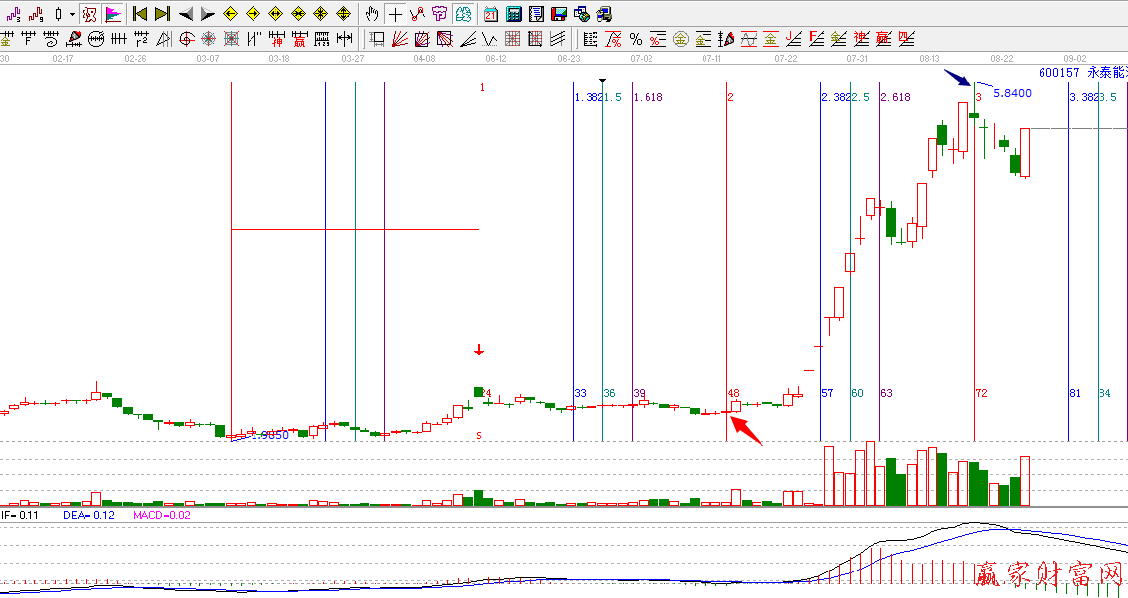Image resolution: width=1128 pixels, height=598 pixels.
Task: Click the calendar icon showing 21
Action: coord(490,14)
